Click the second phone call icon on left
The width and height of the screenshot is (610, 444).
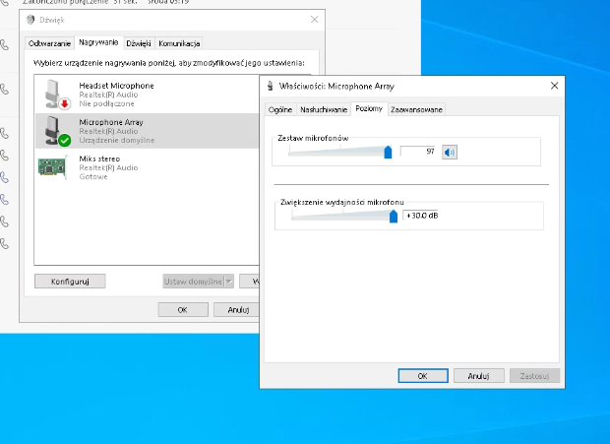[4, 90]
